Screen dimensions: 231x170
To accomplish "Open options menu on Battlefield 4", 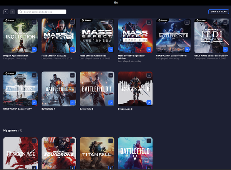I will tap(72, 75).
